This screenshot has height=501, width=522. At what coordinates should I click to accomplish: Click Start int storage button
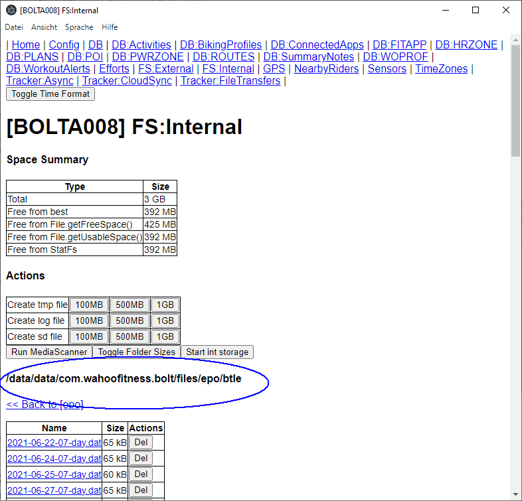pos(217,352)
